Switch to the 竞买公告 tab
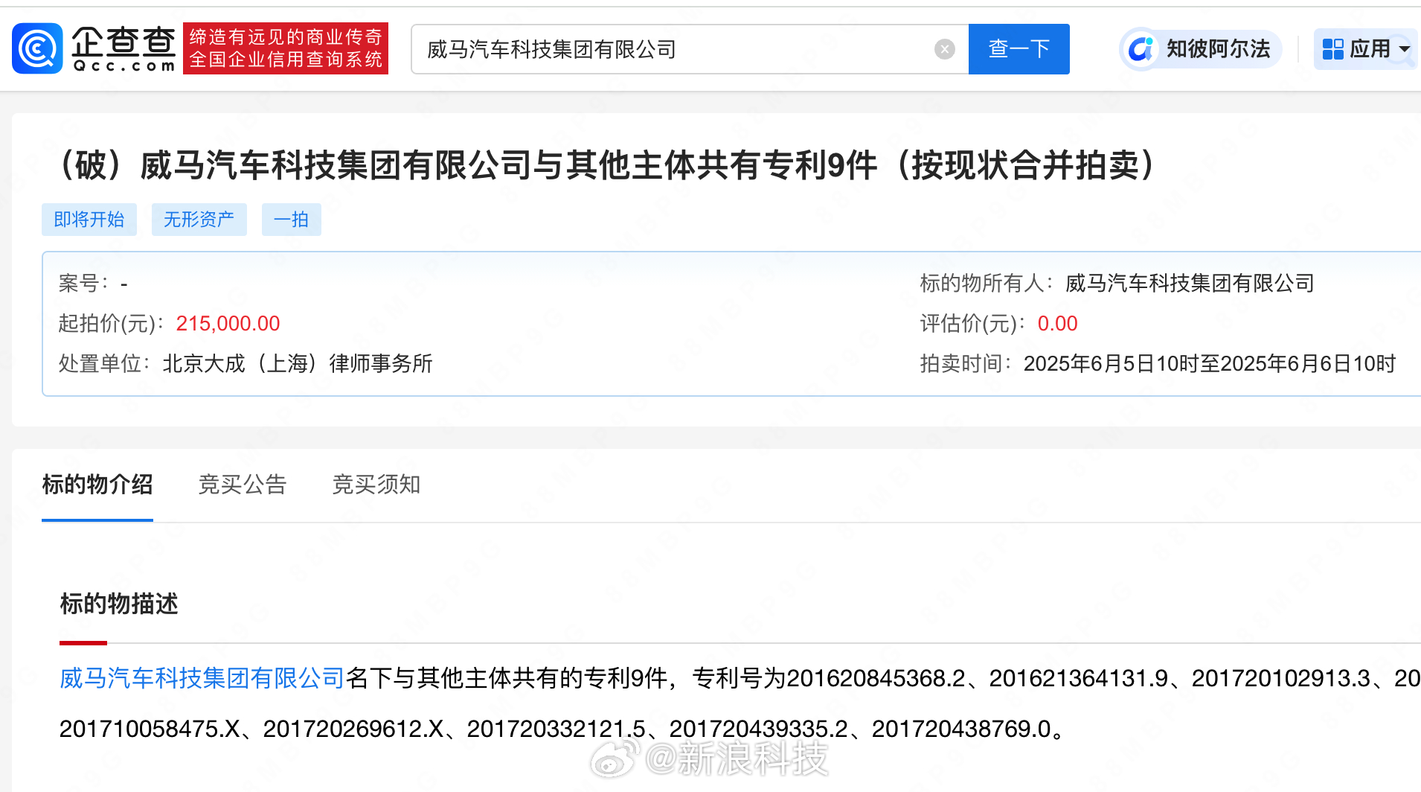1421x792 pixels. 243,485
